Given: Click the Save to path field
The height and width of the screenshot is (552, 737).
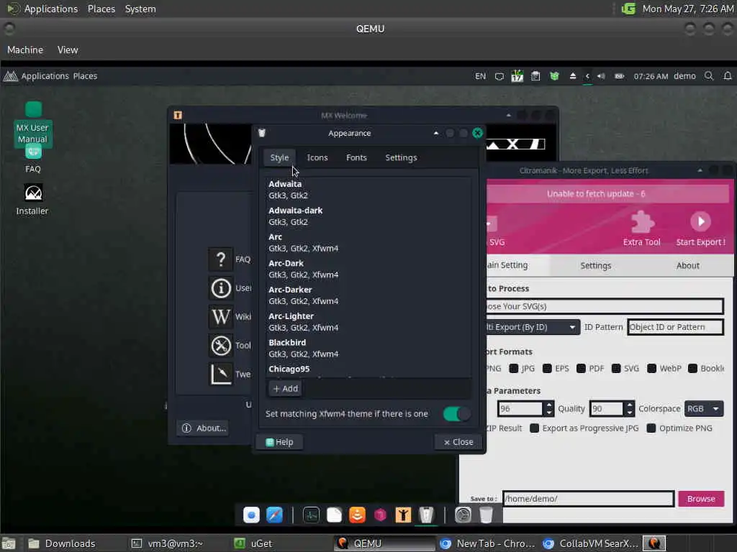Looking at the screenshot, I should pos(589,499).
